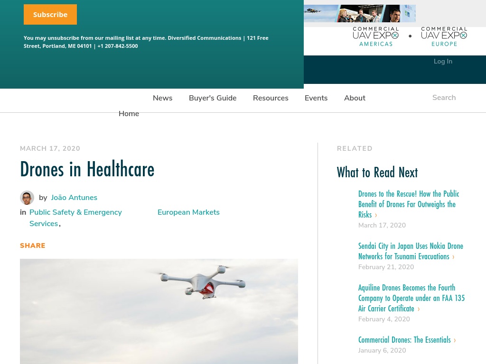
Task: Open Sendai City Nokia Drone Networks article
Action: point(411,251)
